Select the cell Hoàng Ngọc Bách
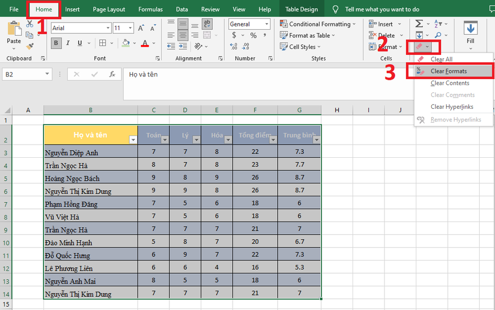 pos(91,177)
